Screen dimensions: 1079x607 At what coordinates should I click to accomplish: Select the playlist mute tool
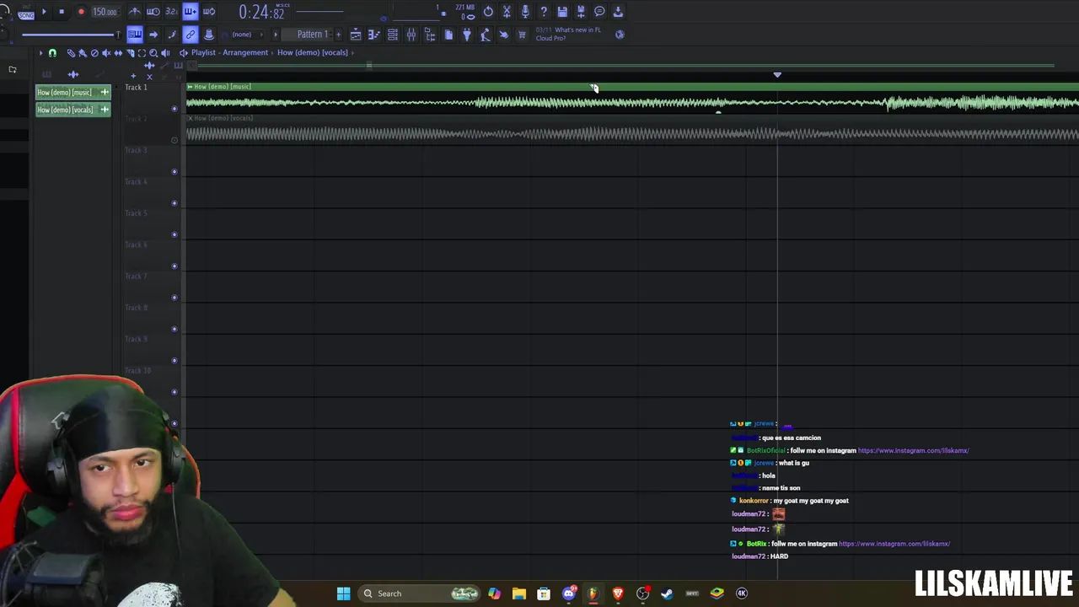pos(106,53)
